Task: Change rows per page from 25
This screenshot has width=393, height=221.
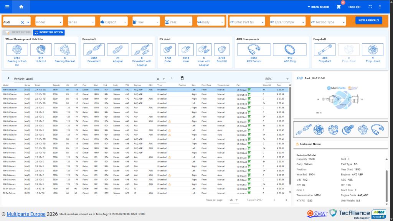Action: [x=234, y=200]
